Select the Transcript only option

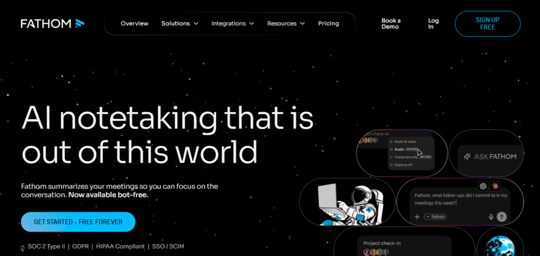(x=410, y=157)
